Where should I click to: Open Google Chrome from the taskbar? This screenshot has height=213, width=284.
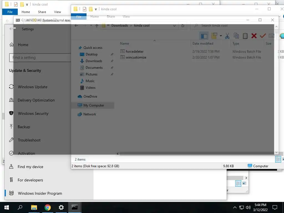48,207
